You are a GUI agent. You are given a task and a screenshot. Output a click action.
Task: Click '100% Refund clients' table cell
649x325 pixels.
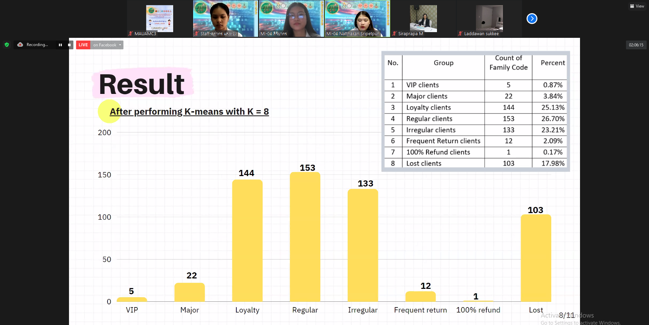pyautogui.click(x=443, y=152)
